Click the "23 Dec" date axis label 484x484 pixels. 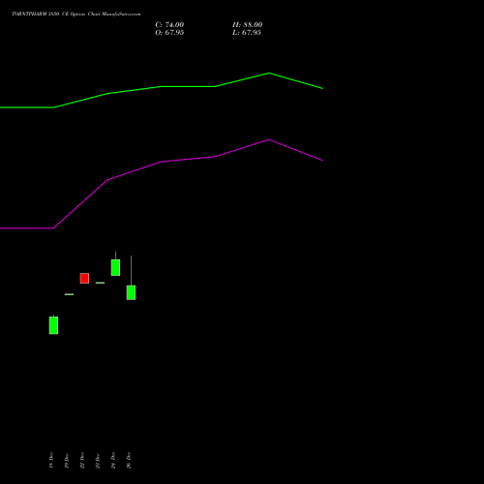pos(98,460)
